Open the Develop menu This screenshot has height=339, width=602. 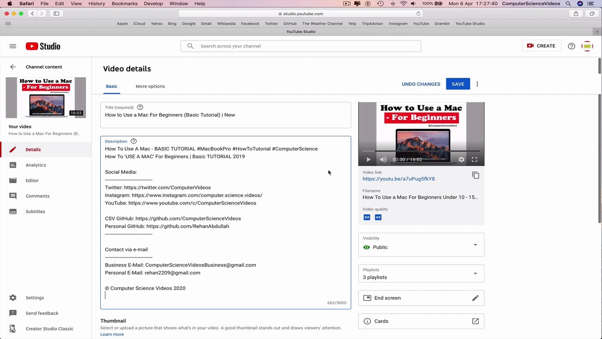coord(153,3)
